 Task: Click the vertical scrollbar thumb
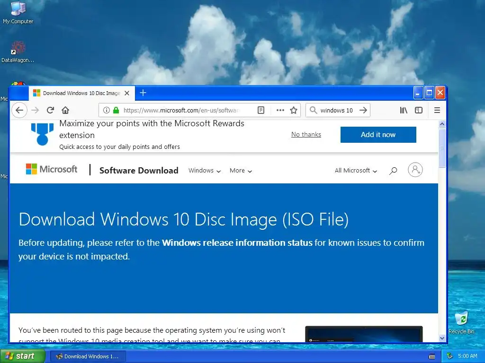coord(442,148)
